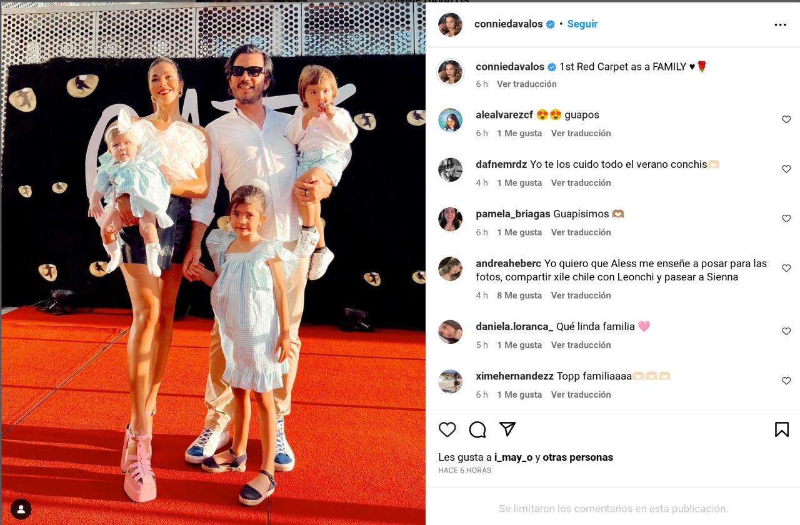Share the post via paper plane icon
Image resolution: width=800 pixels, height=525 pixels.
point(507,429)
